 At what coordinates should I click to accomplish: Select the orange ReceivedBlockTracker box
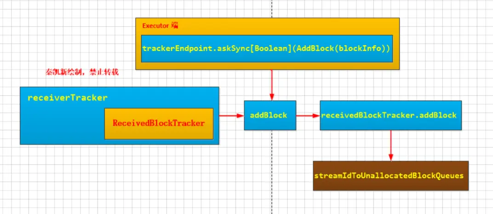point(159,124)
